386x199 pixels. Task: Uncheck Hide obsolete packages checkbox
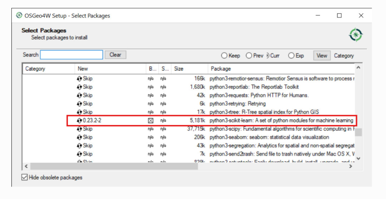25,177
